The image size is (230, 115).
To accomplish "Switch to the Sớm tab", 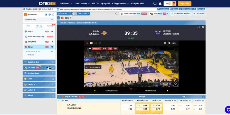I will coord(28,26).
